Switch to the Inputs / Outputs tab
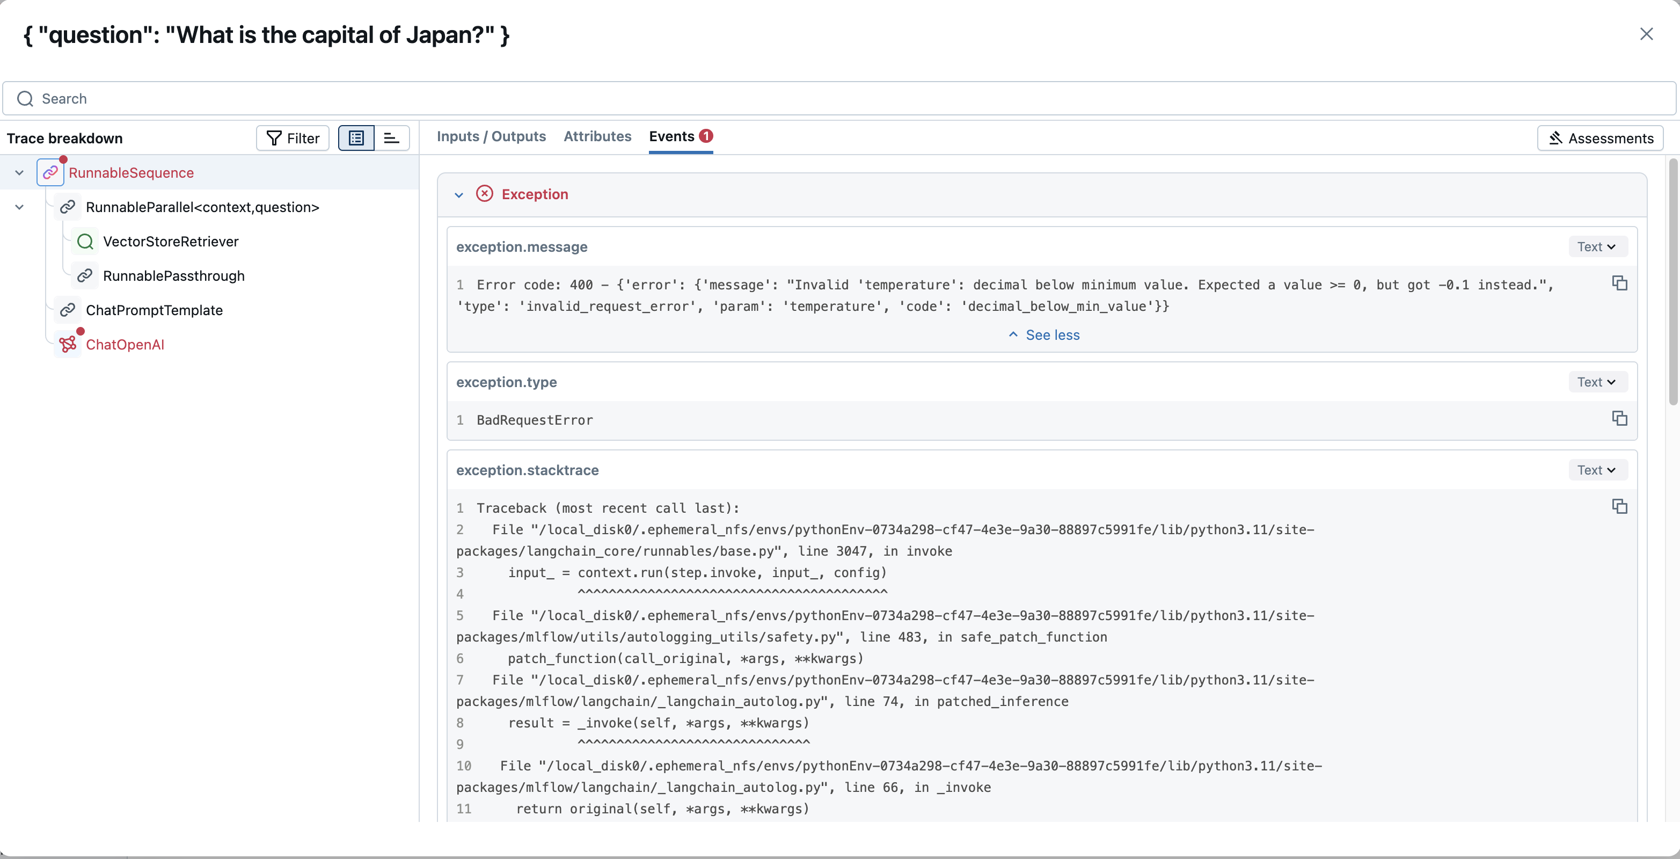Viewport: 1680px width, 859px height. click(x=491, y=136)
